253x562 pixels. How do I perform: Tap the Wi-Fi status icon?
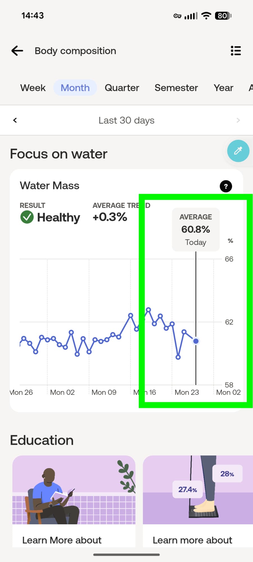tap(206, 16)
